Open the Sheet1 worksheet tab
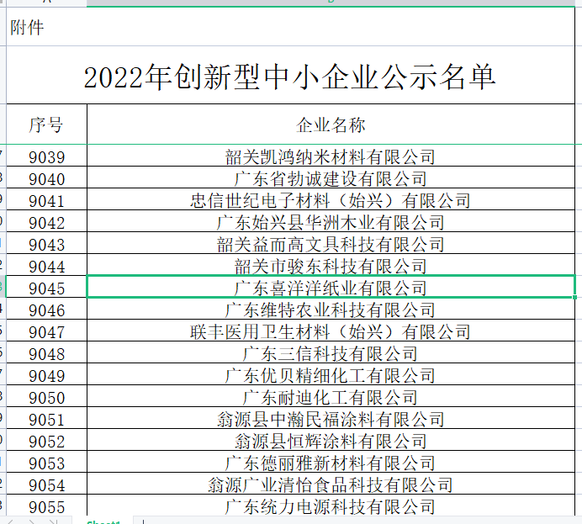This screenshot has width=582, height=524. pyautogui.click(x=103, y=521)
